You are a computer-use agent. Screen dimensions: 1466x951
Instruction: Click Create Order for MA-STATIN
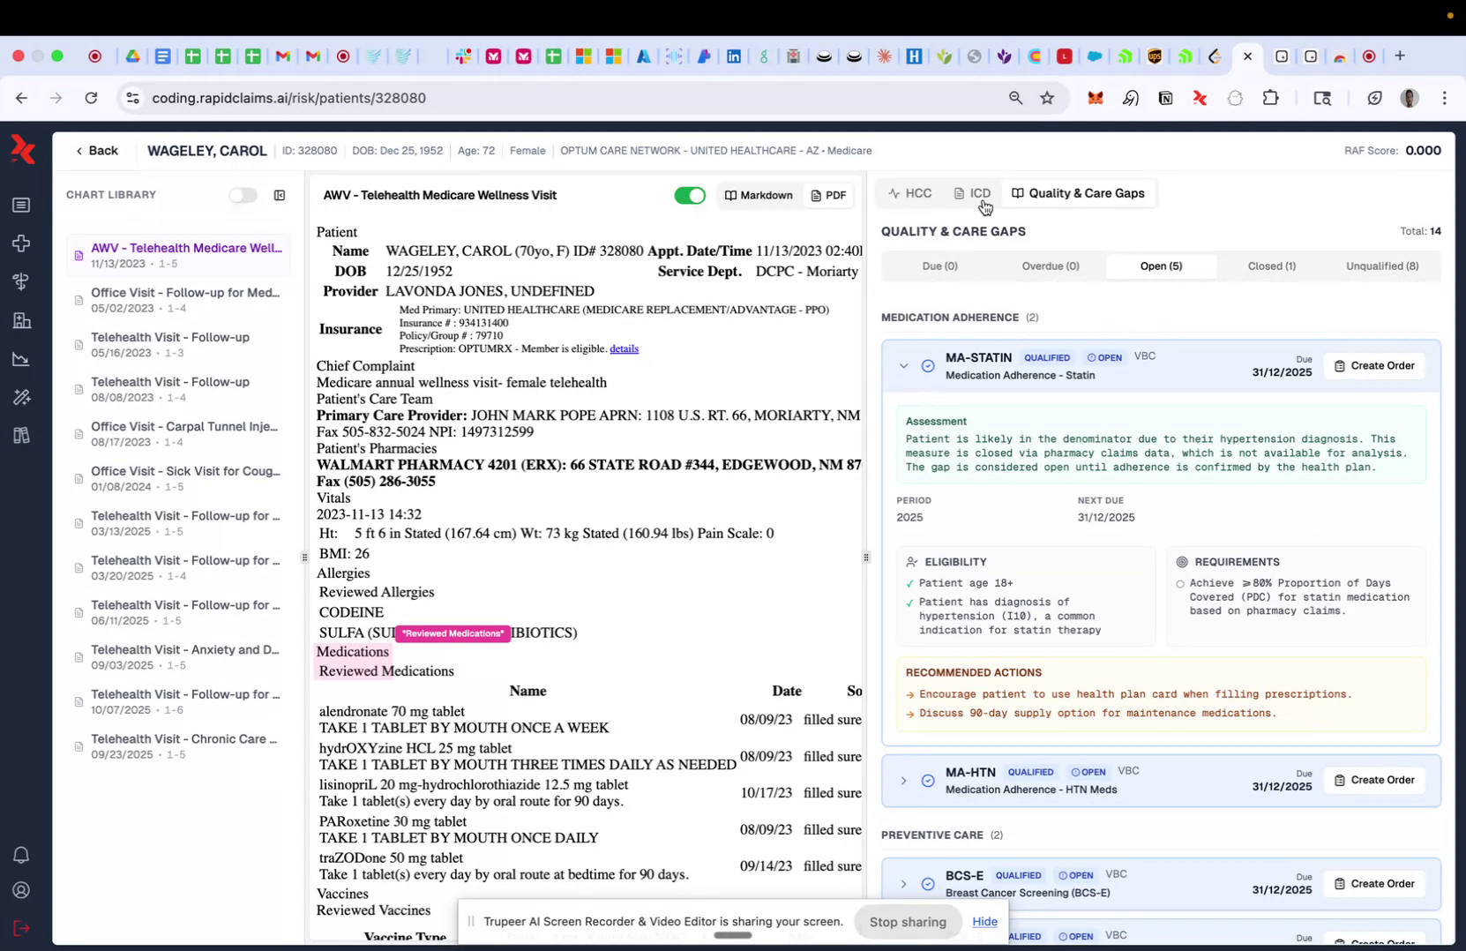click(1374, 365)
